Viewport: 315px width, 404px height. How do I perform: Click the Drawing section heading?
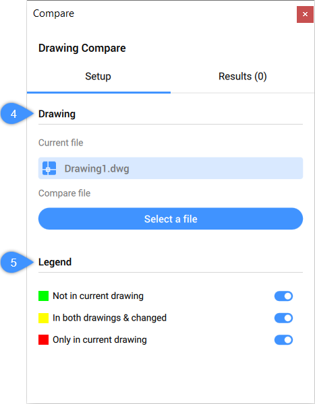(x=57, y=114)
